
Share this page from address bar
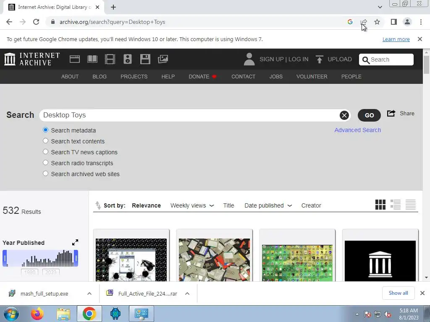364,22
